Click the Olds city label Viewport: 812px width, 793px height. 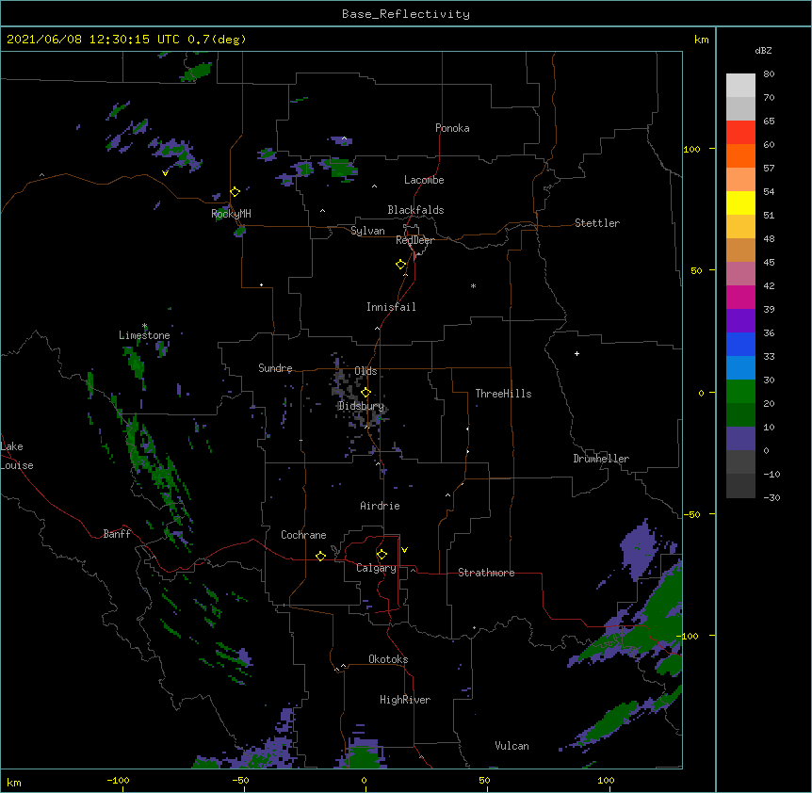[x=365, y=371]
